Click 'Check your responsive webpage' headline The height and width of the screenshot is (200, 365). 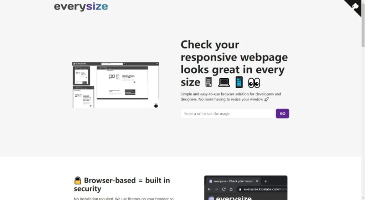pos(234,63)
